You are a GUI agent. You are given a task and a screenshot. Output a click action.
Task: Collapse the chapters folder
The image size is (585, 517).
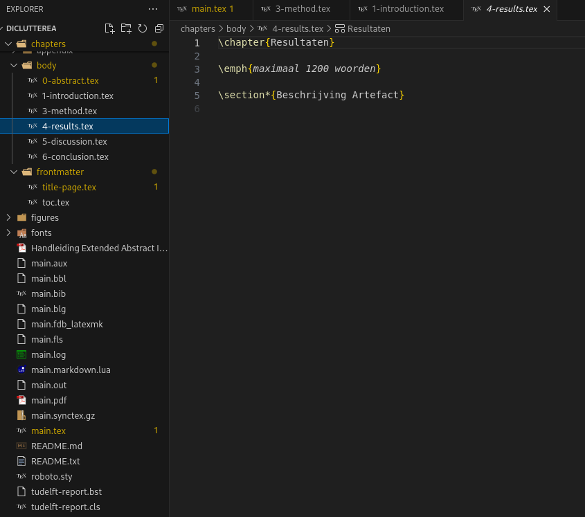[9, 44]
